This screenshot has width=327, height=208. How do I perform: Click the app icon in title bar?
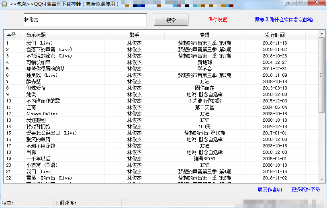pyautogui.click(x=4, y=4)
